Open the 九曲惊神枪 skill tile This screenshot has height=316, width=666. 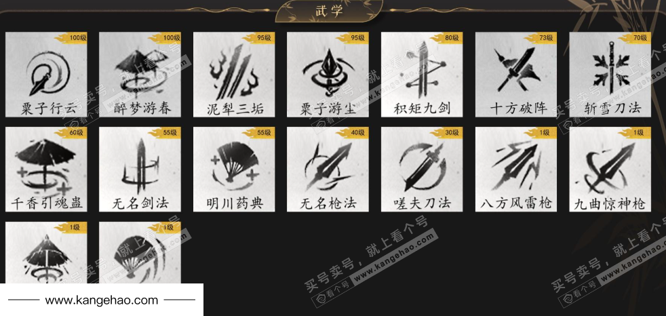click(610, 169)
